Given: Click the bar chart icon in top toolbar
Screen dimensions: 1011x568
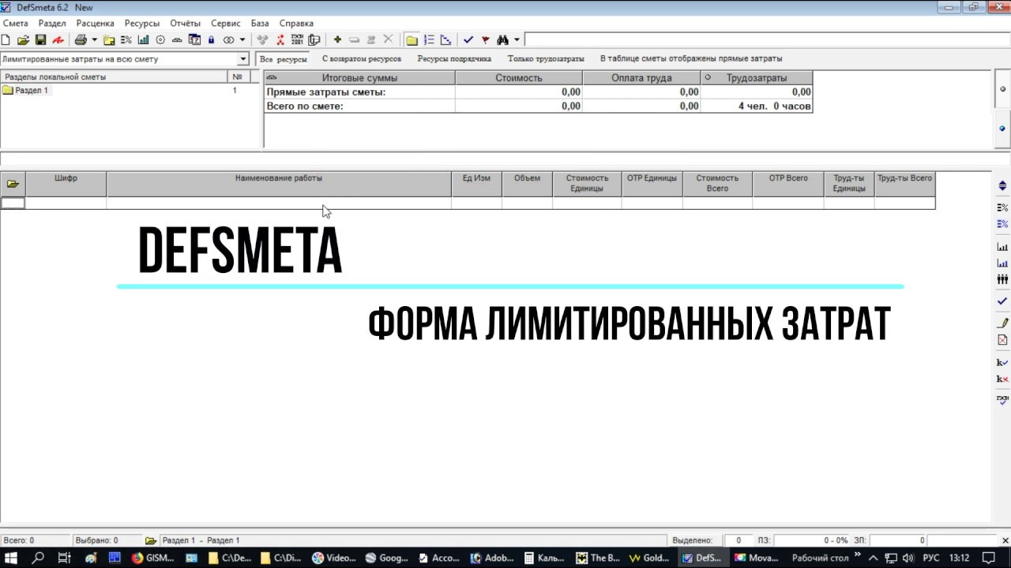Looking at the screenshot, I should (143, 39).
